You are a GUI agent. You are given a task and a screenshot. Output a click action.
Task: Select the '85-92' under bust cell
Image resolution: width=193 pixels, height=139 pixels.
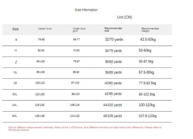(76, 72)
